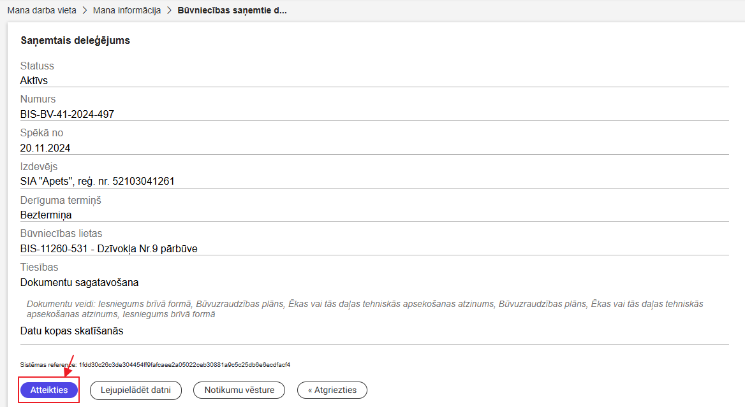The image size is (745, 407).
Task: Click the Aktīvs status value
Action: [34, 81]
